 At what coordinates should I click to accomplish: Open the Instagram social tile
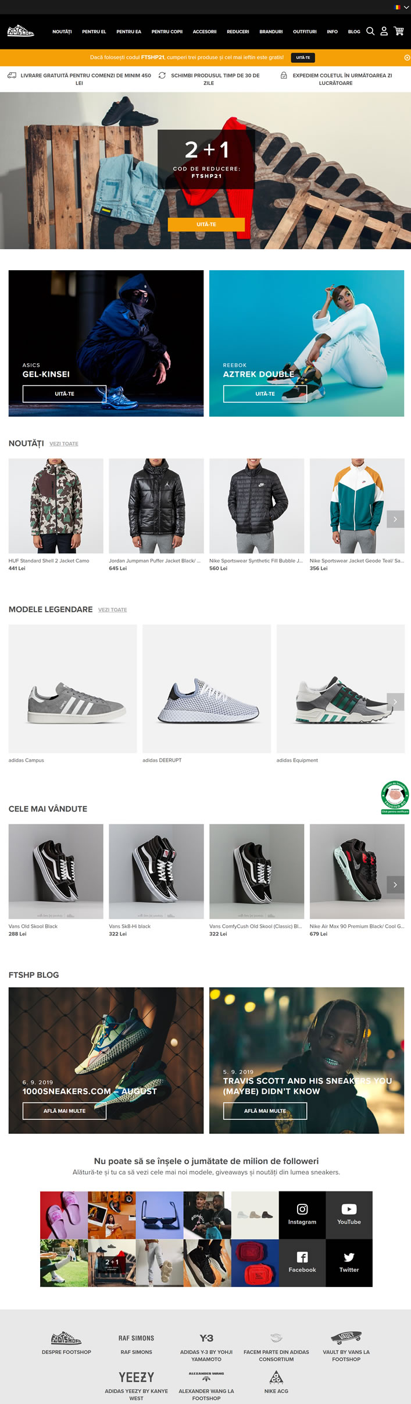click(302, 1215)
